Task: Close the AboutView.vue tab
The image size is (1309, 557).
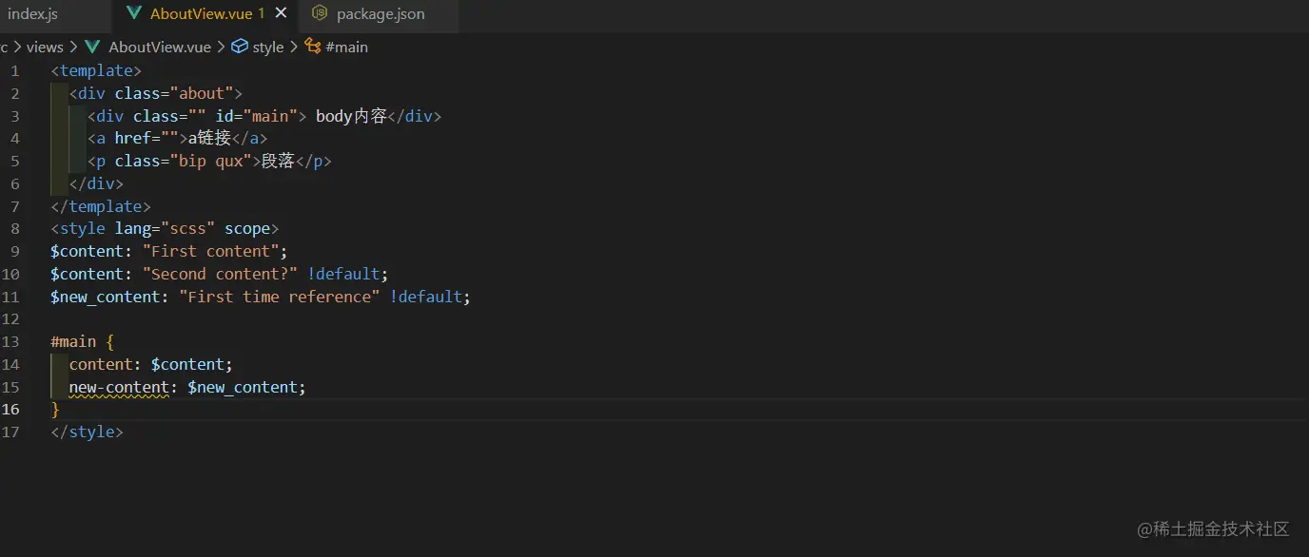Action: (280, 13)
